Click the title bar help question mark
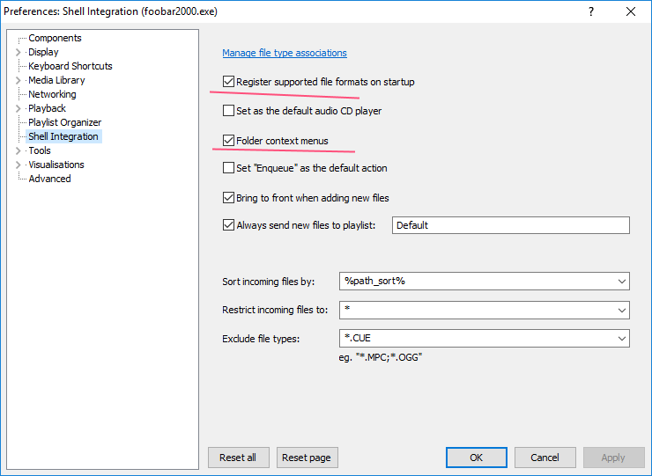652x476 pixels. pyautogui.click(x=591, y=11)
